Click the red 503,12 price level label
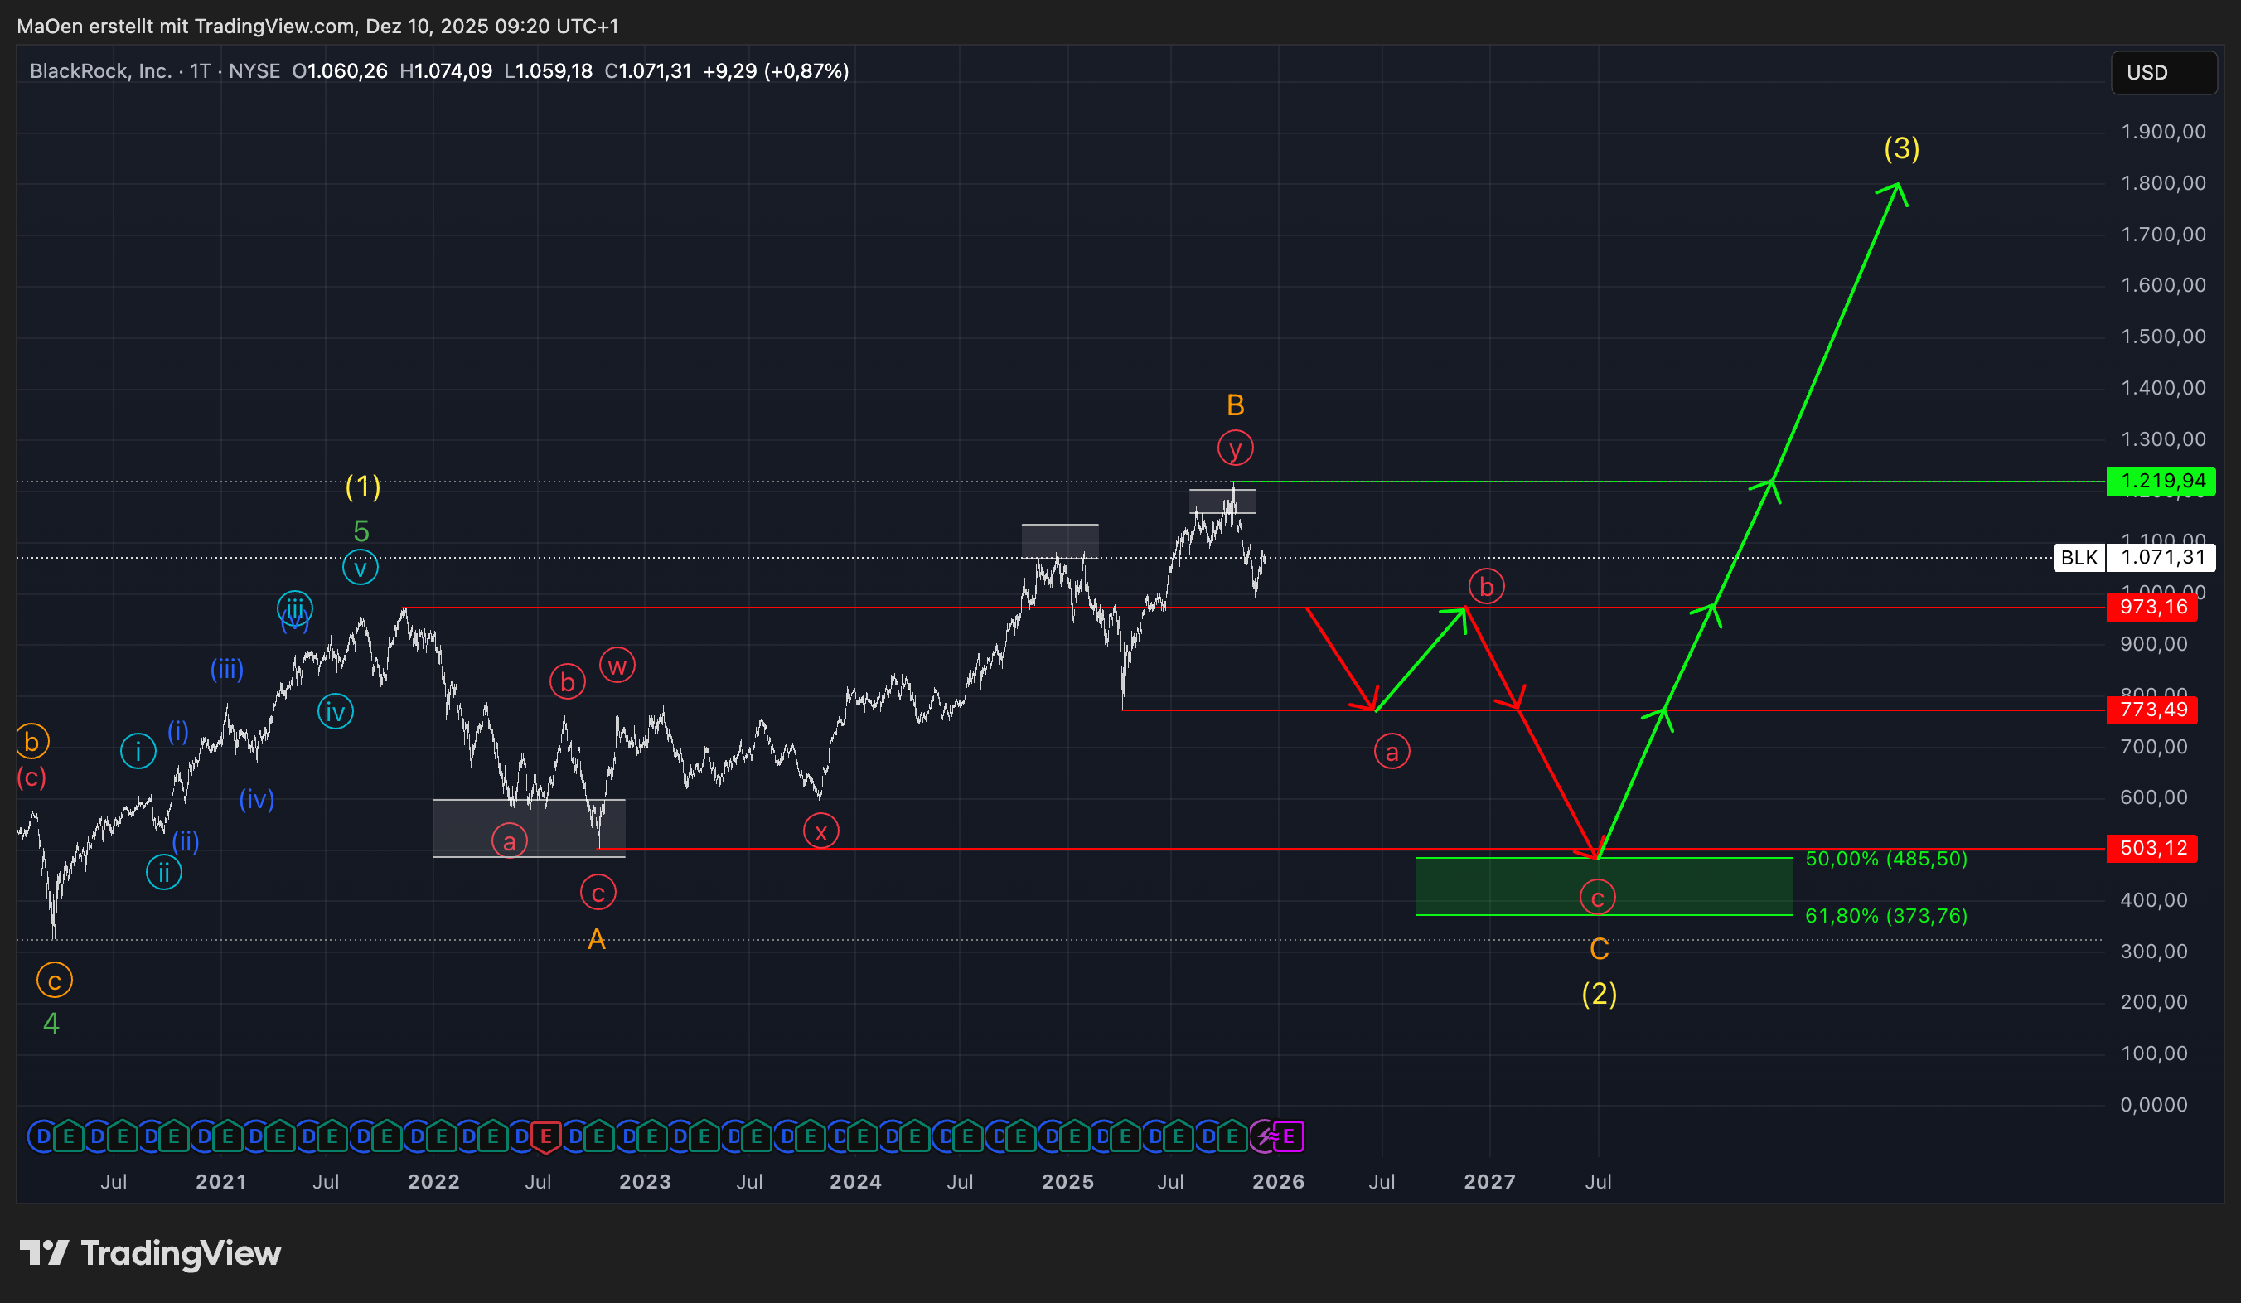 click(2151, 848)
